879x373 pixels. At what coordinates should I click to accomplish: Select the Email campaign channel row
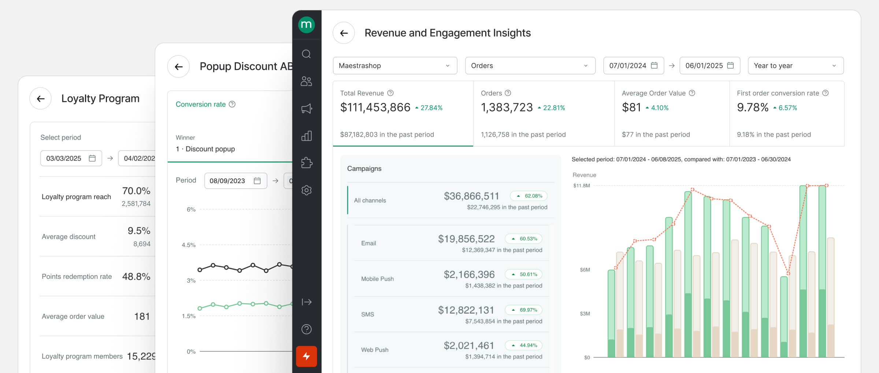coord(451,243)
